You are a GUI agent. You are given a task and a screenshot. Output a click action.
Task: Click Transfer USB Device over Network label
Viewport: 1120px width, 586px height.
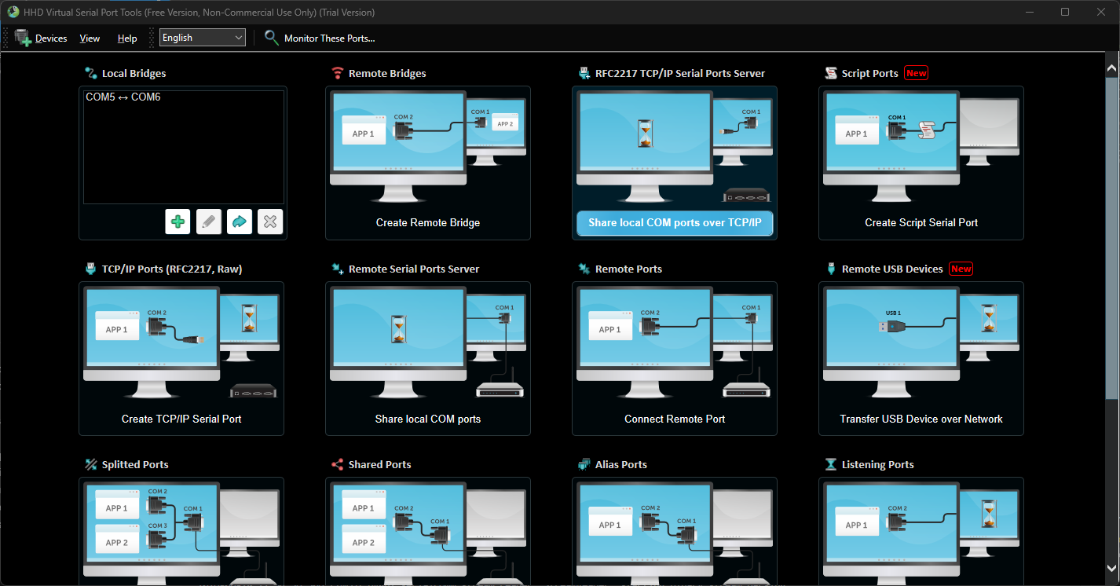click(x=921, y=419)
